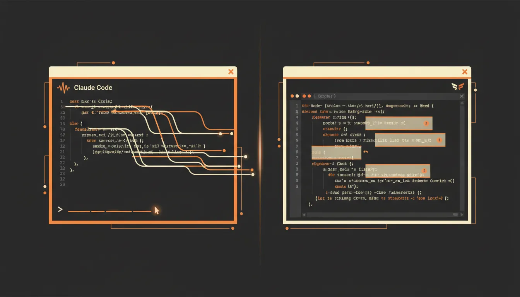Click the right editor's vertical scrollbar track
The height and width of the screenshot is (297, 520).
tap(461, 159)
